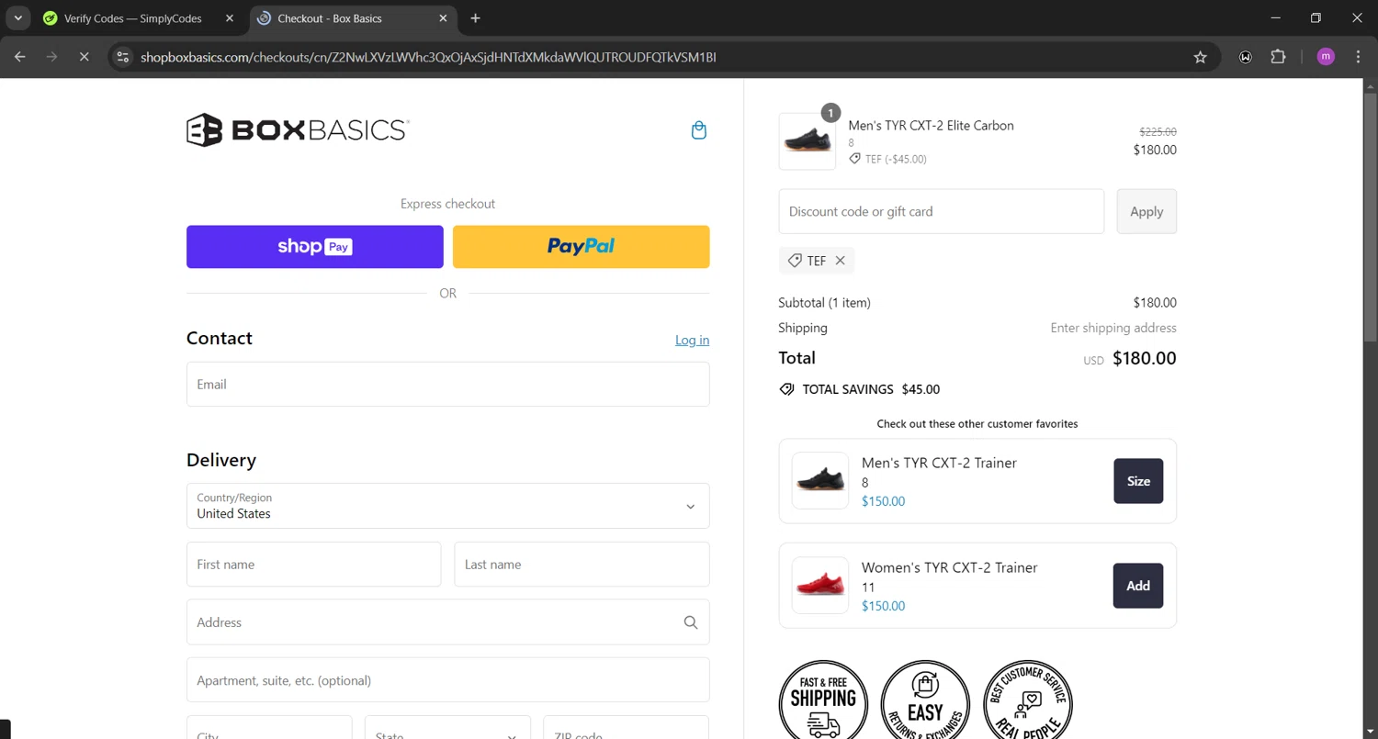Screen dimensions: 1378x739
Task: Click the First name field
Action: pos(313,565)
